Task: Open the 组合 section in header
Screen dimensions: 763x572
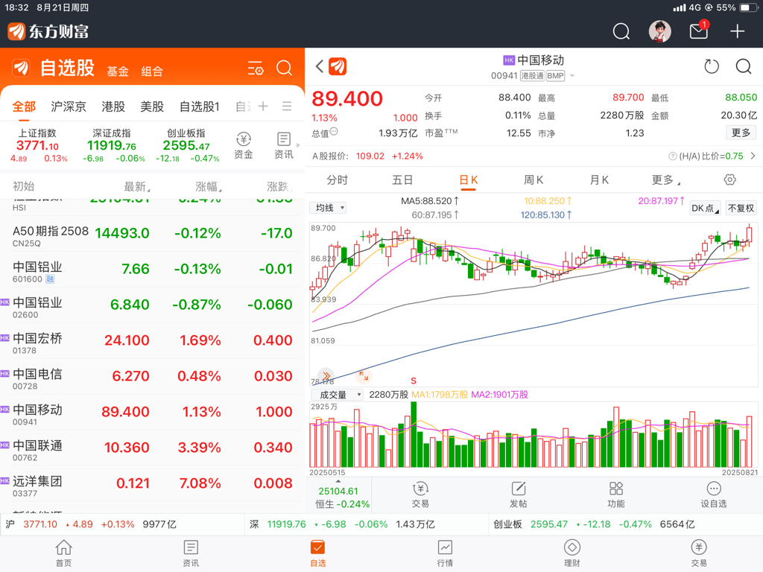Action: (x=152, y=71)
